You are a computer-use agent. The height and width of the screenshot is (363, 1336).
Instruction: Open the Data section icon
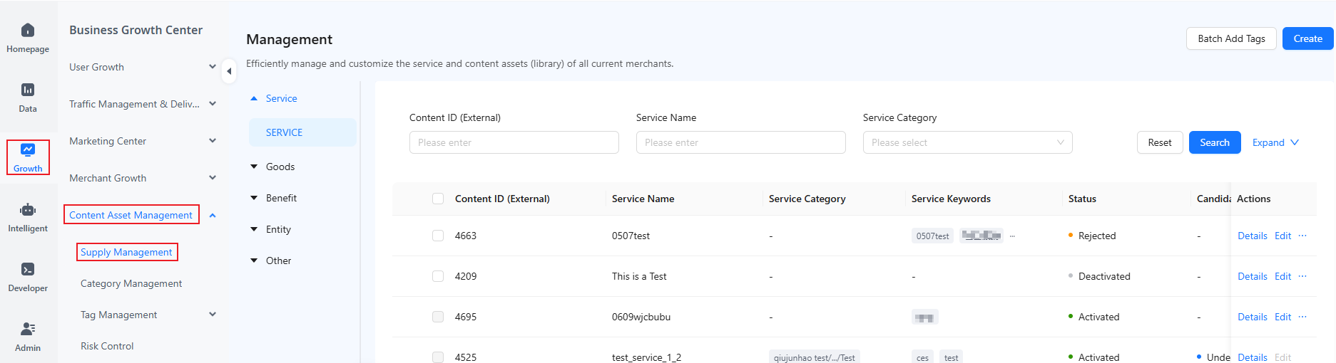[28, 90]
